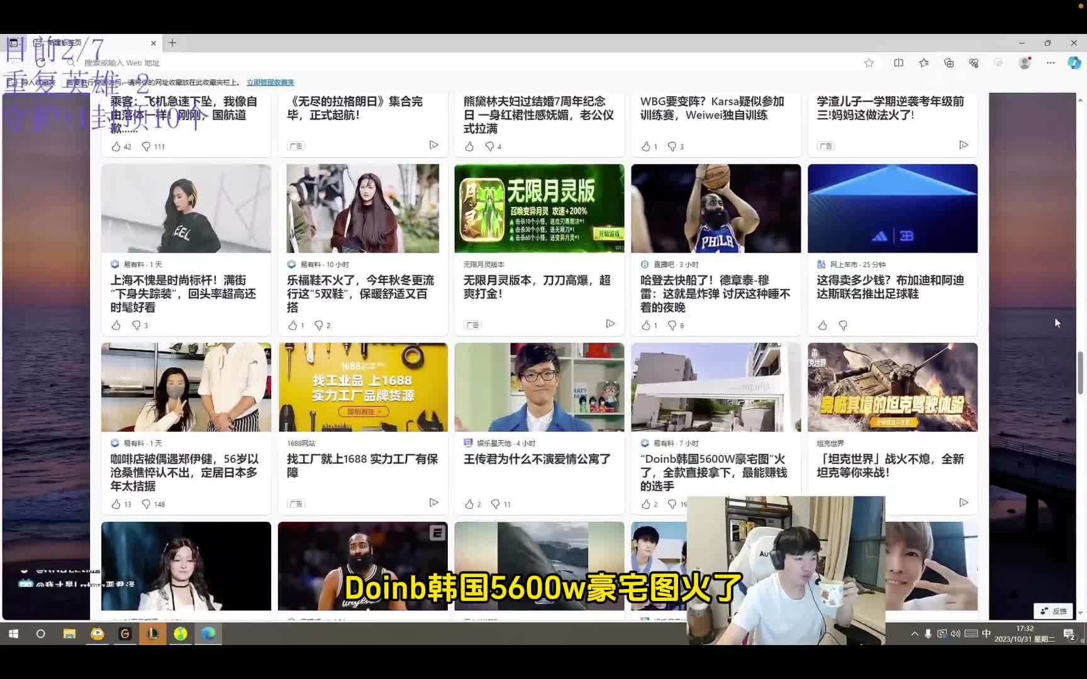This screenshot has height=679, width=1087.
Task: Click the 立即管理收藏夹 link
Action: click(x=270, y=82)
